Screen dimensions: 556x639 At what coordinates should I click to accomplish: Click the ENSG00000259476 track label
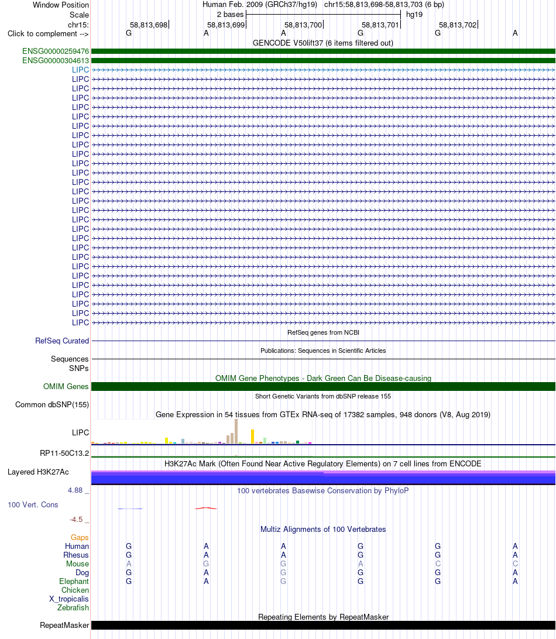tap(56, 51)
